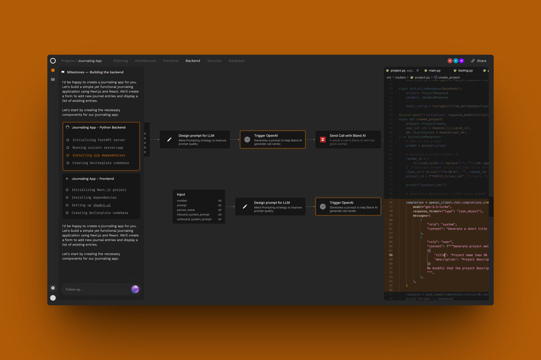
Task: Open the Database tab
Action: tap(236, 61)
